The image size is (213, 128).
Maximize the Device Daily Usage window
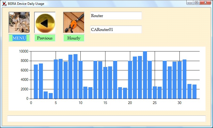pos(196,3)
